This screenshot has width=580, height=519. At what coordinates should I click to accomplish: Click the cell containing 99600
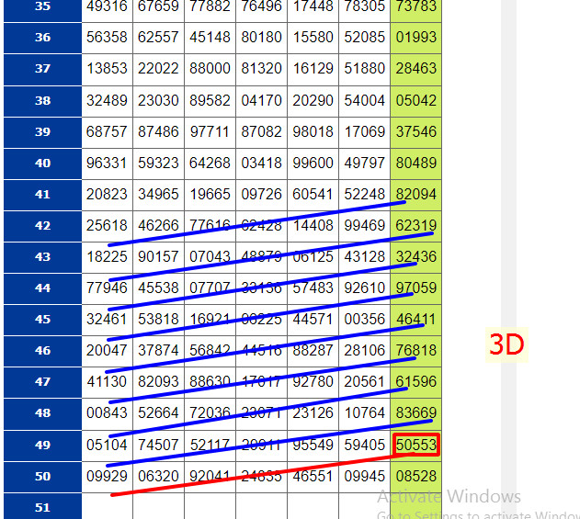click(x=313, y=164)
